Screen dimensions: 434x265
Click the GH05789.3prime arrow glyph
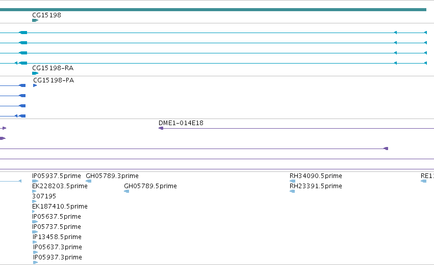pyautogui.click(x=89, y=181)
